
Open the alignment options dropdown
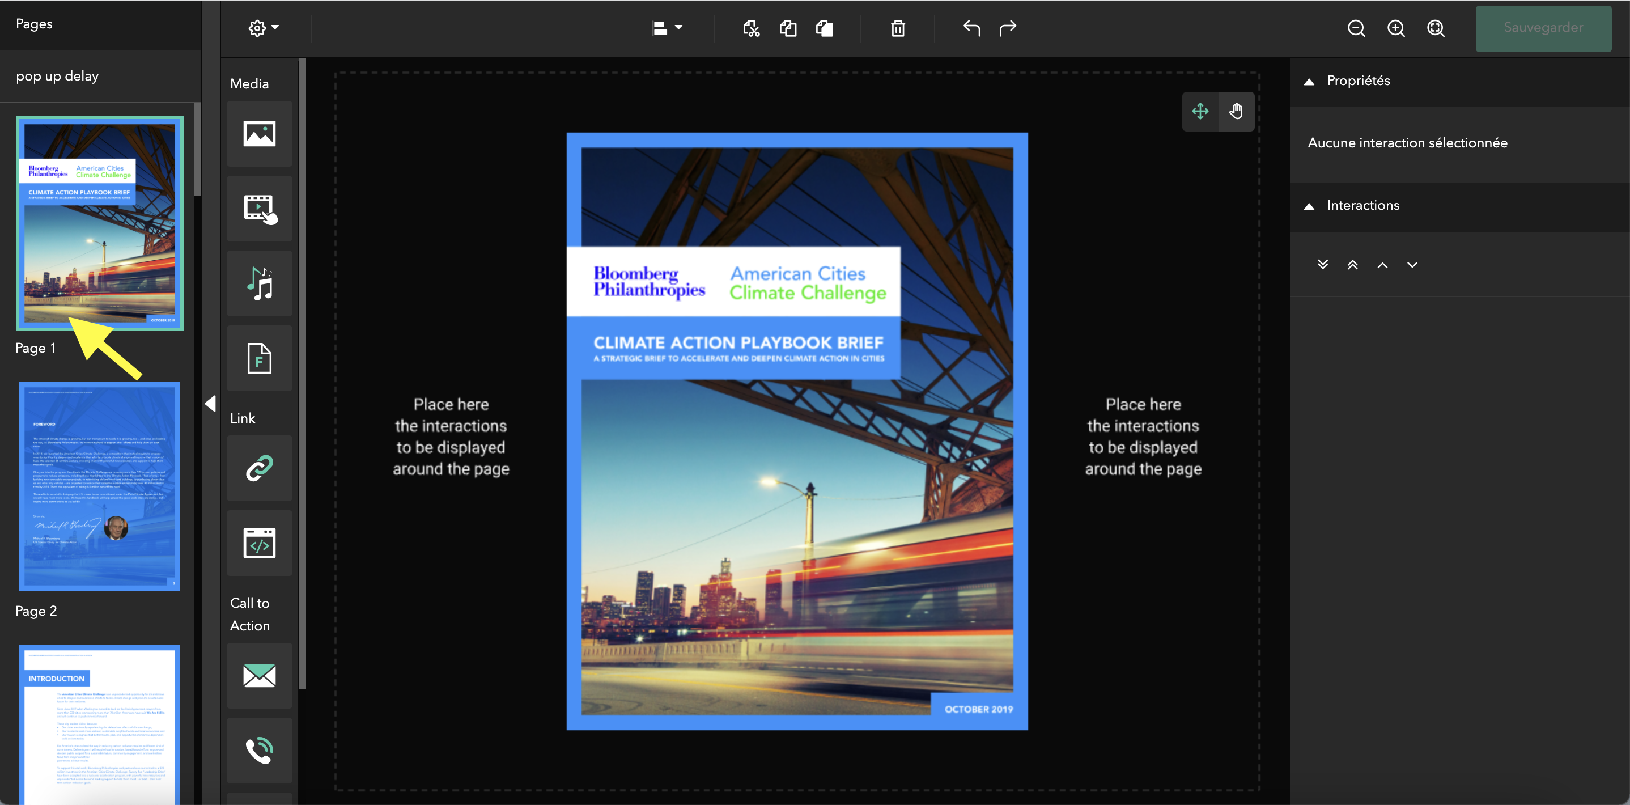(667, 28)
